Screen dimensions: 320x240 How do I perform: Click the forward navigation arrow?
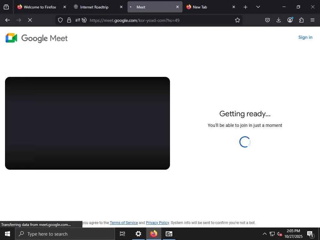click(18, 20)
